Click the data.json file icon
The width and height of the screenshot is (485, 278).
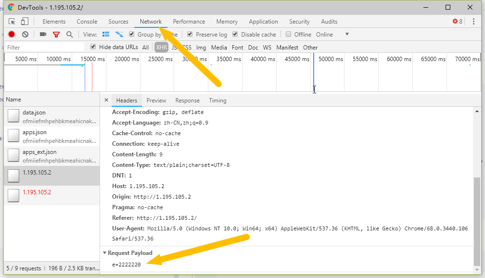pos(13,116)
